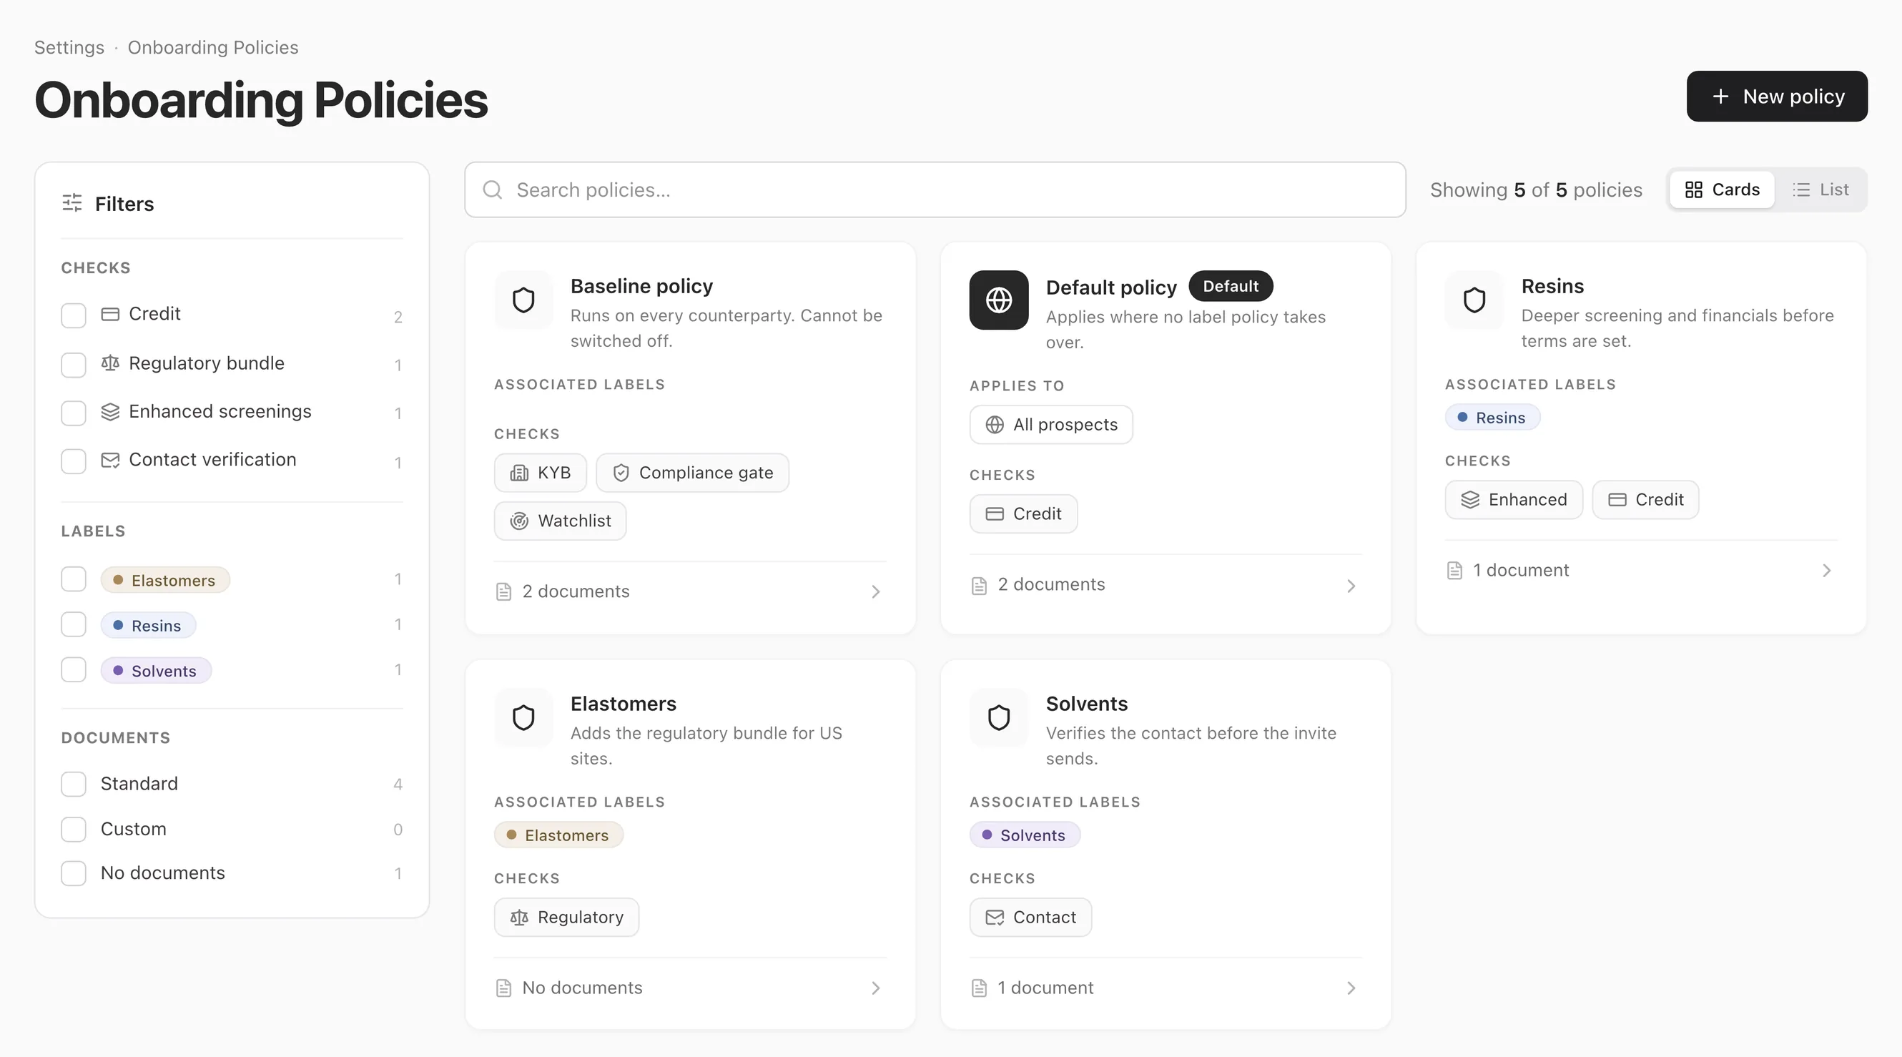The image size is (1902, 1057).
Task: Enable the Standard documents filter checkbox
Action: click(x=73, y=784)
